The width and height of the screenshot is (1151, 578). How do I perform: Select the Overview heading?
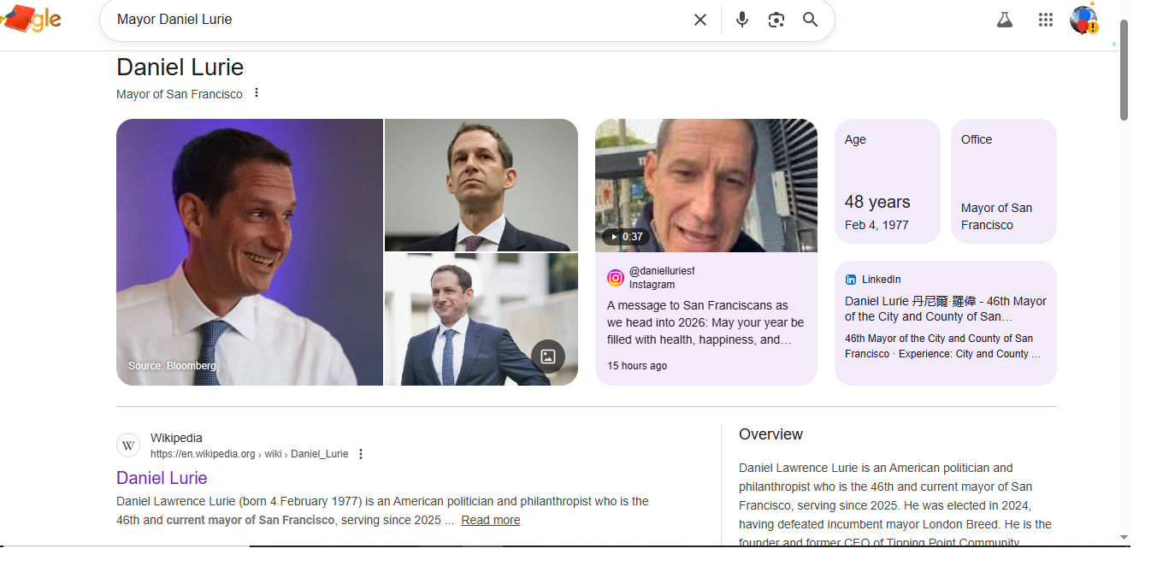pos(770,434)
